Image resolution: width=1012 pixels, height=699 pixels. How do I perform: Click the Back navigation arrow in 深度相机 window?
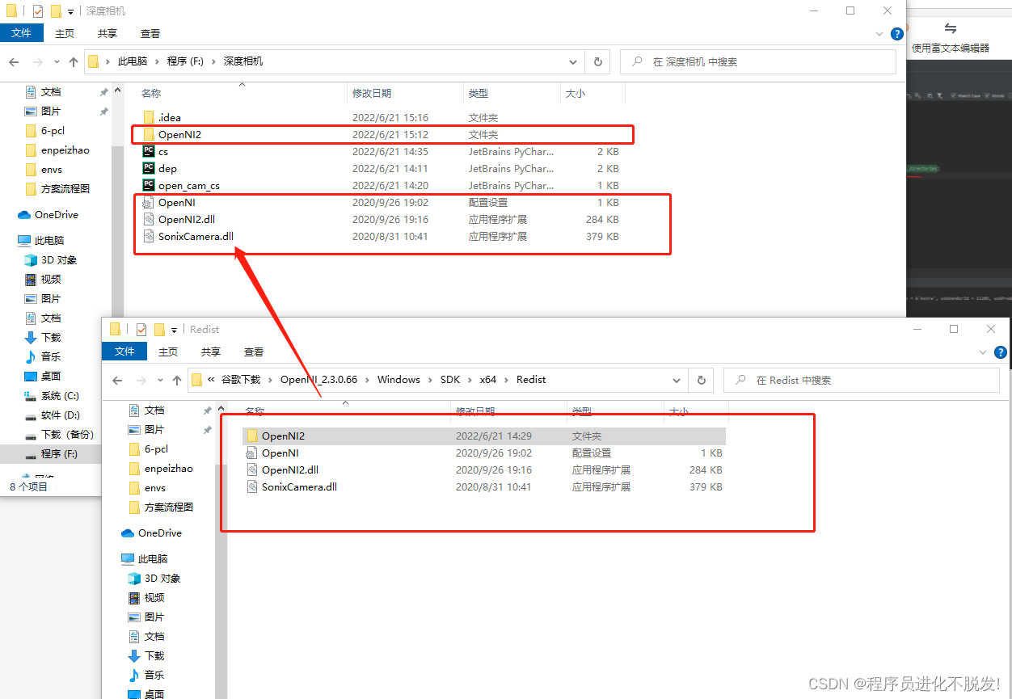coord(13,61)
